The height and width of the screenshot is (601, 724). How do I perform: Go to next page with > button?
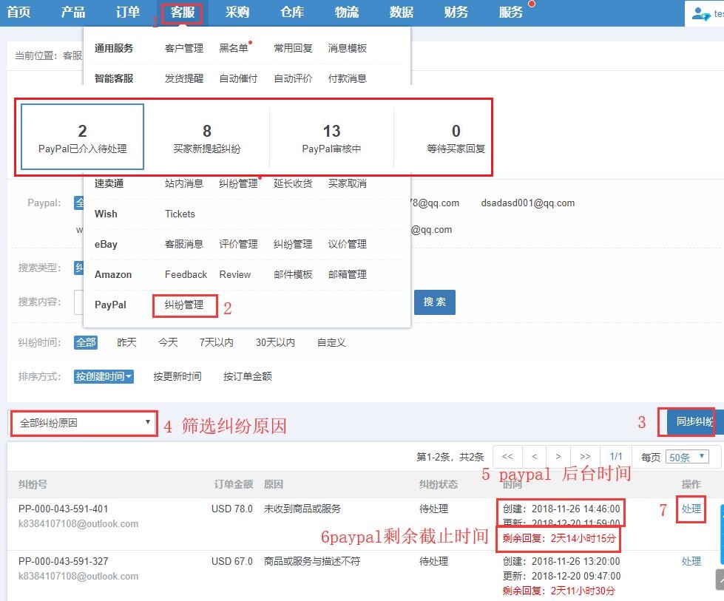(558, 457)
